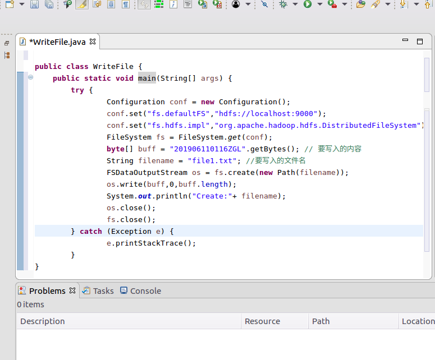Click the External Tools run icon
The height and width of the screenshot is (360, 435).
pos(332,4)
